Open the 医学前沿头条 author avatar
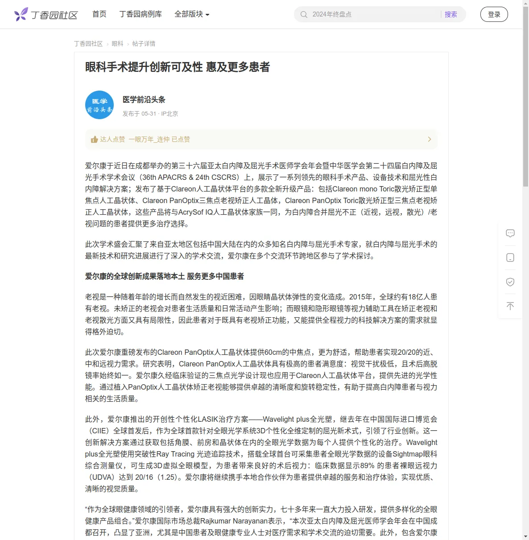 coord(99,105)
